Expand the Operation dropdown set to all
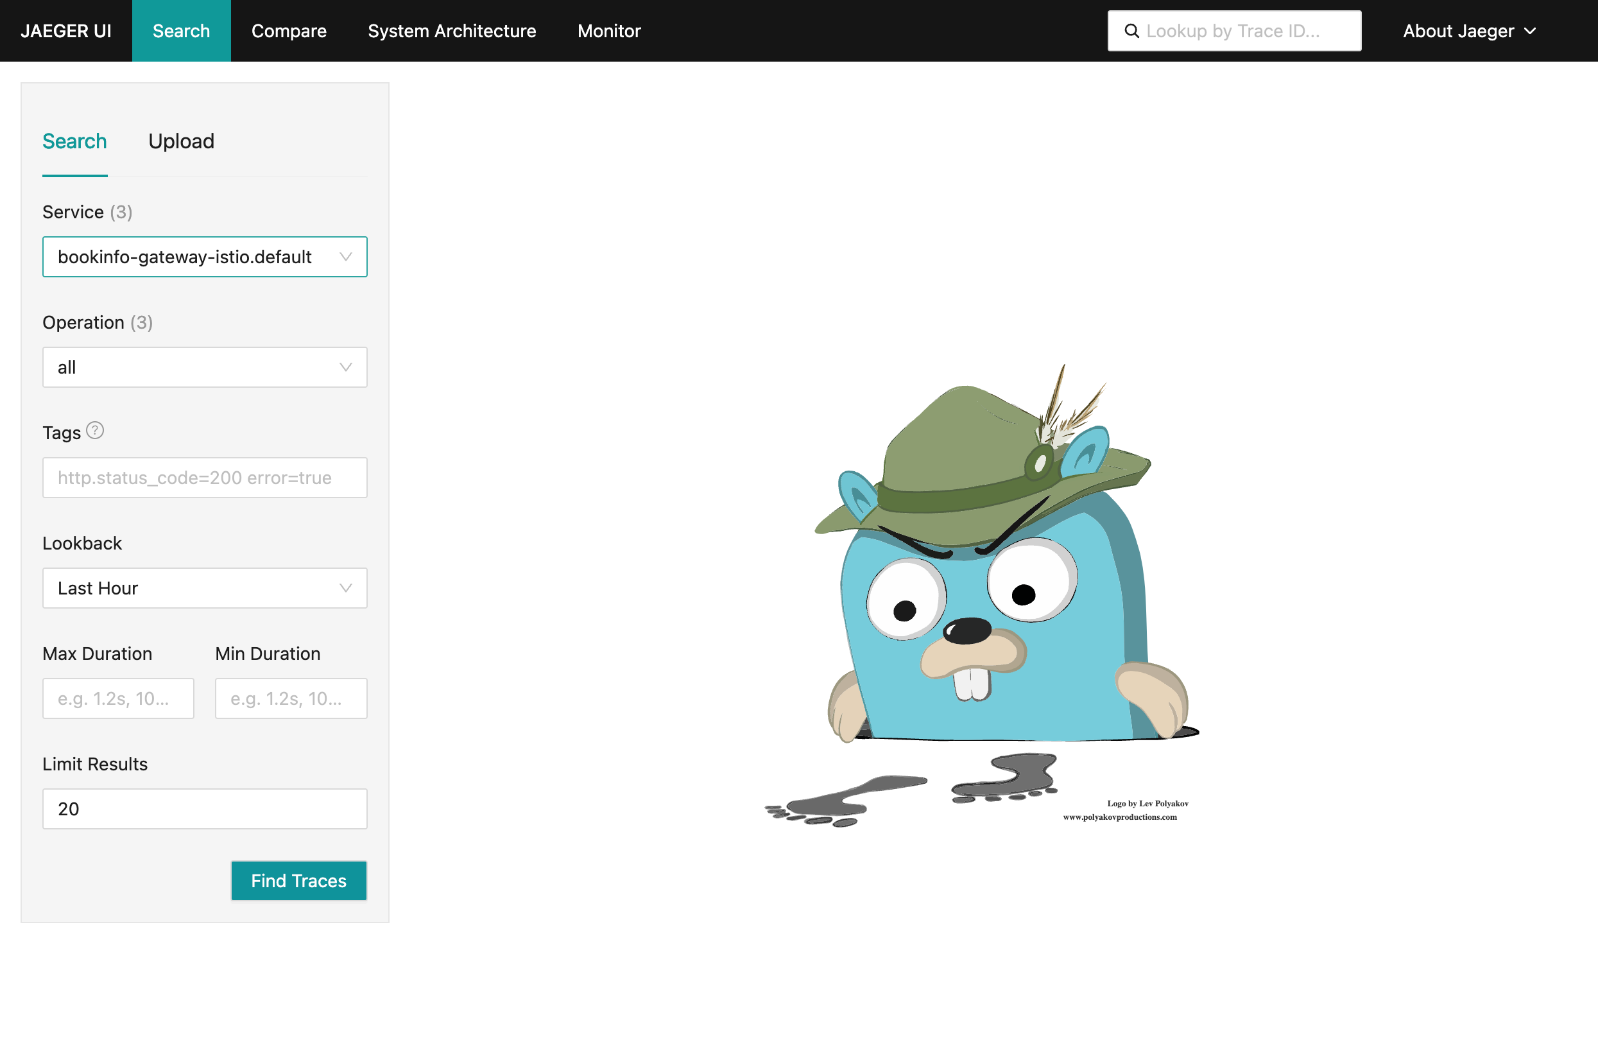This screenshot has width=1598, height=1049. (x=205, y=367)
